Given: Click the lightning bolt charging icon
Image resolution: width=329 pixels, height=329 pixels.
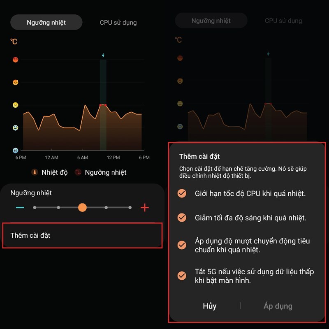Looking at the screenshot, I should pyautogui.click(x=103, y=55).
